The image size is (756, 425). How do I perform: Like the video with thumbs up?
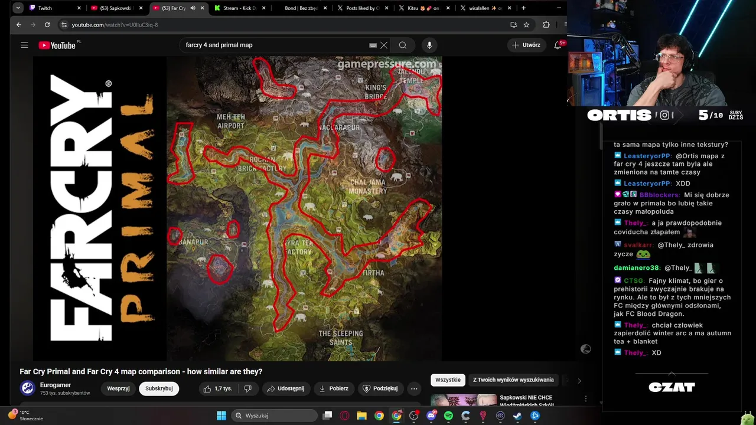click(x=217, y=388)
